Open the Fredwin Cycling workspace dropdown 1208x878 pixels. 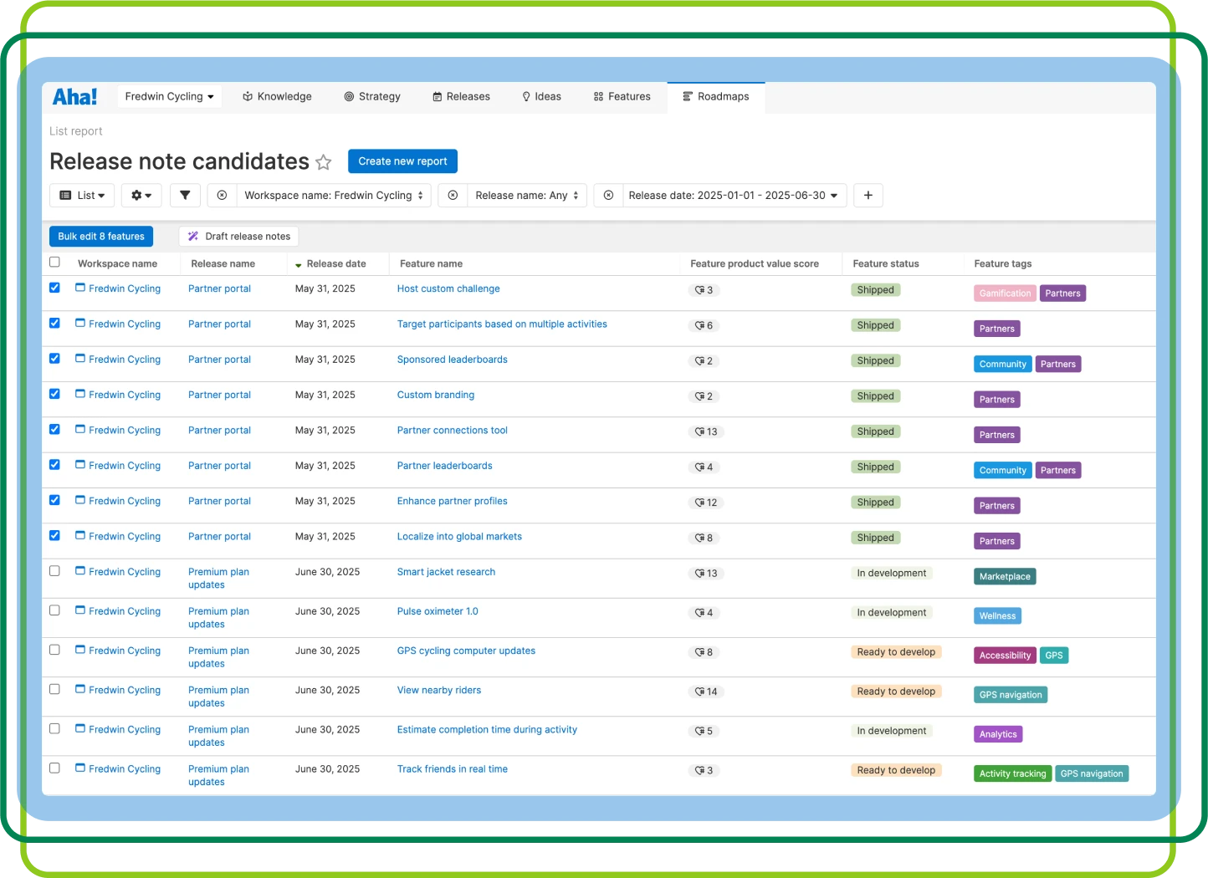tap(169, 97)
